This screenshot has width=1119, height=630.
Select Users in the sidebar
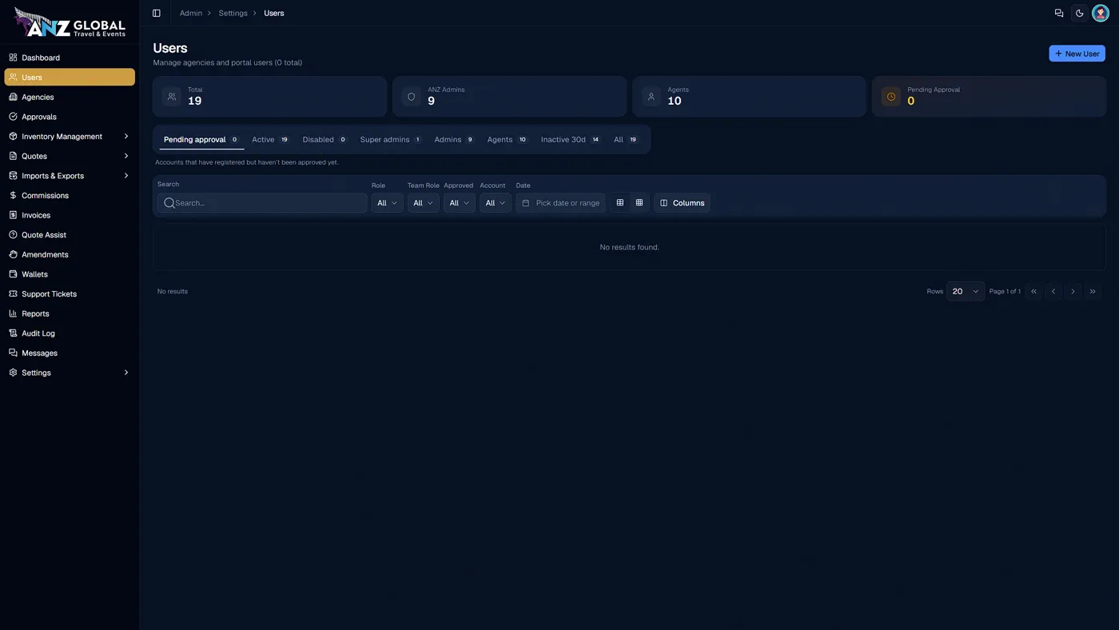click(70, 78)
